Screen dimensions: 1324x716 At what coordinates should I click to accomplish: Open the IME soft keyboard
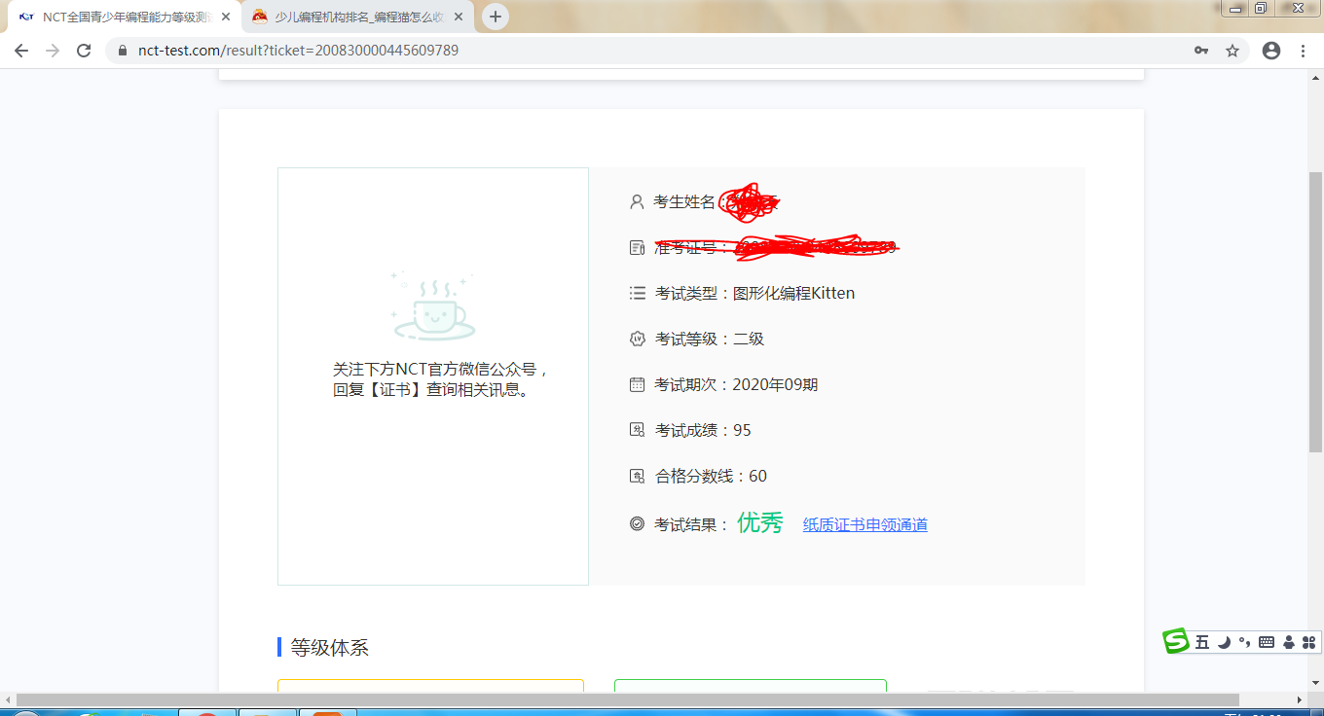pyautogui.click(x=1267, y=642)
